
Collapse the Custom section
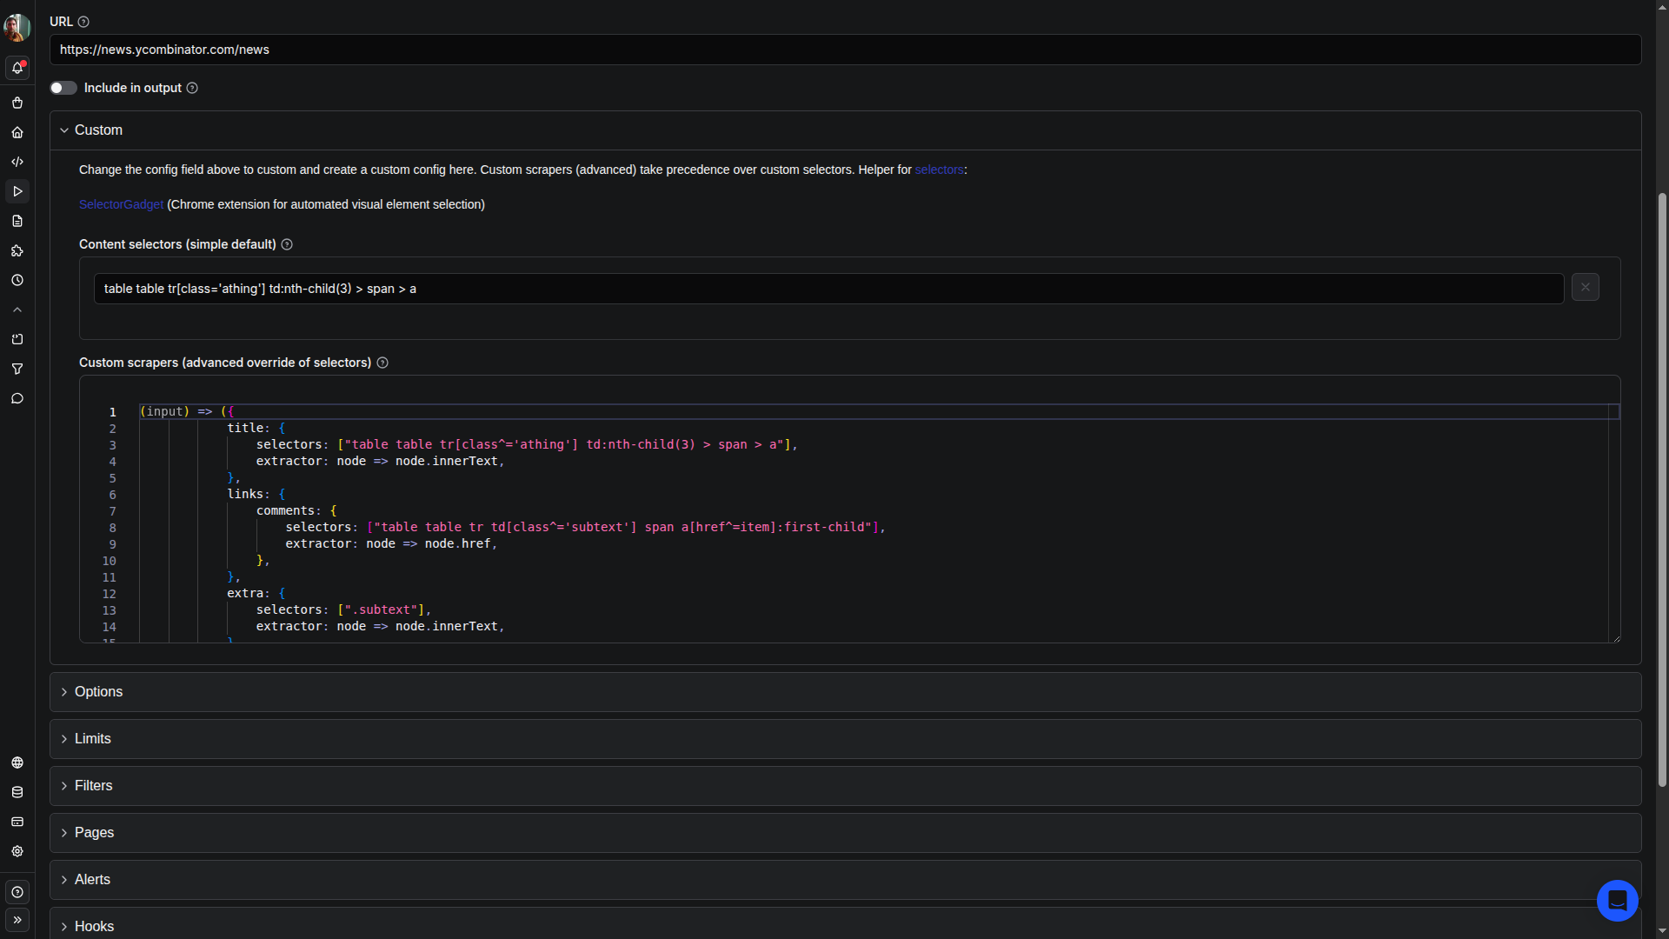click(x=845, y=130)
